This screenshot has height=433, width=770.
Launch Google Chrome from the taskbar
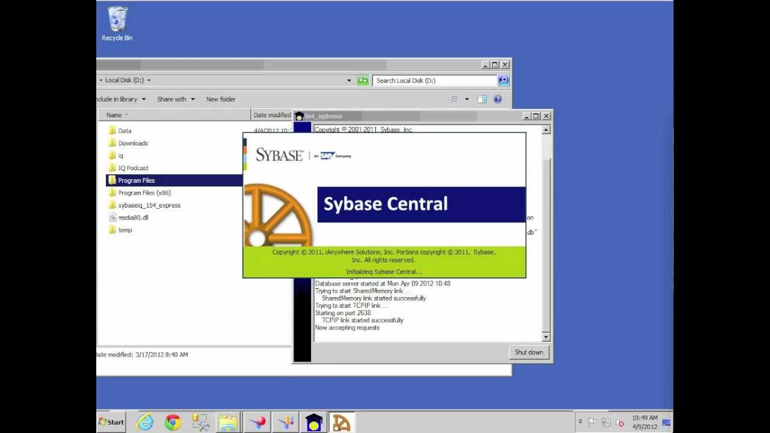173,422
